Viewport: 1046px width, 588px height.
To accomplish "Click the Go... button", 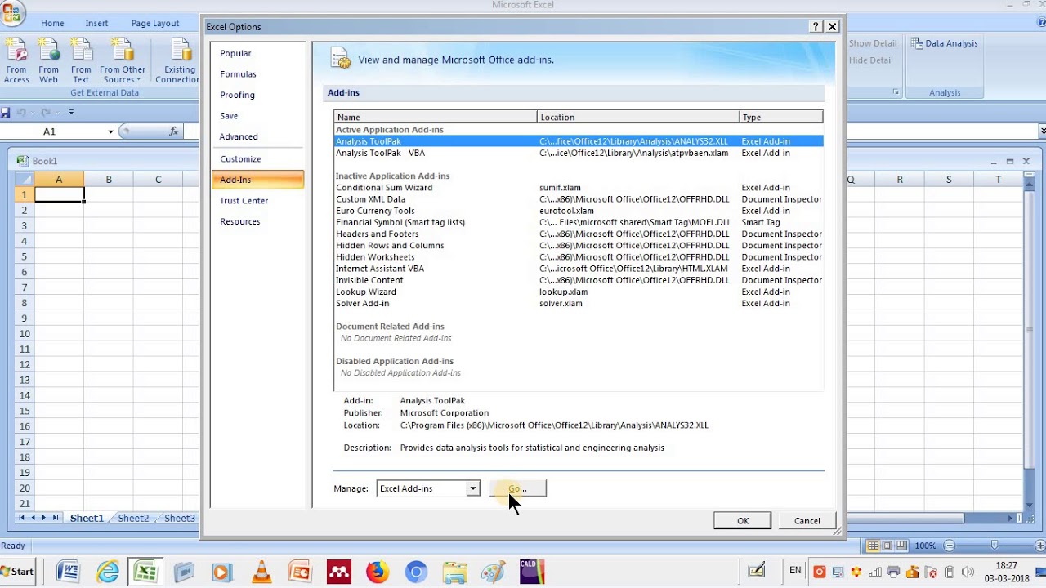I will coord(517,488).
